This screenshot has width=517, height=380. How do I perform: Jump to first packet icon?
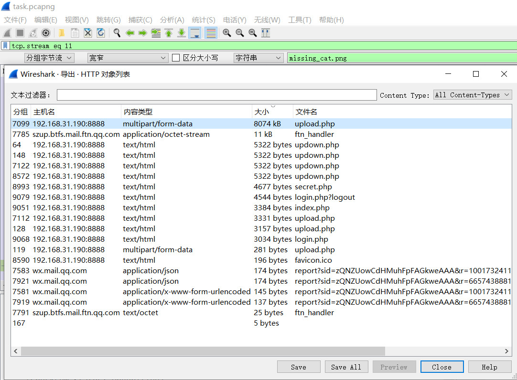[169, 33]
